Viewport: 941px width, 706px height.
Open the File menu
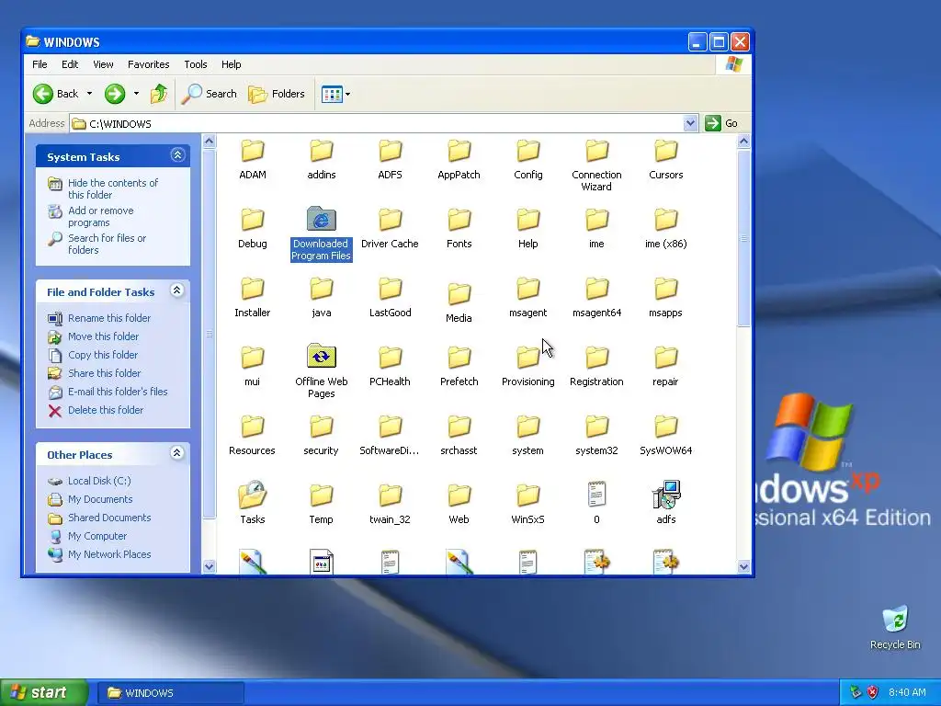tap(40, 64)
